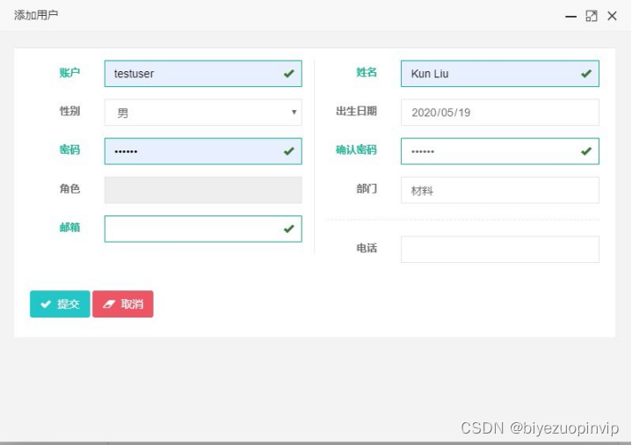Click the 邮箱 label
The width and height of the screenshot is (632, 445).
[x=69, y=228]
